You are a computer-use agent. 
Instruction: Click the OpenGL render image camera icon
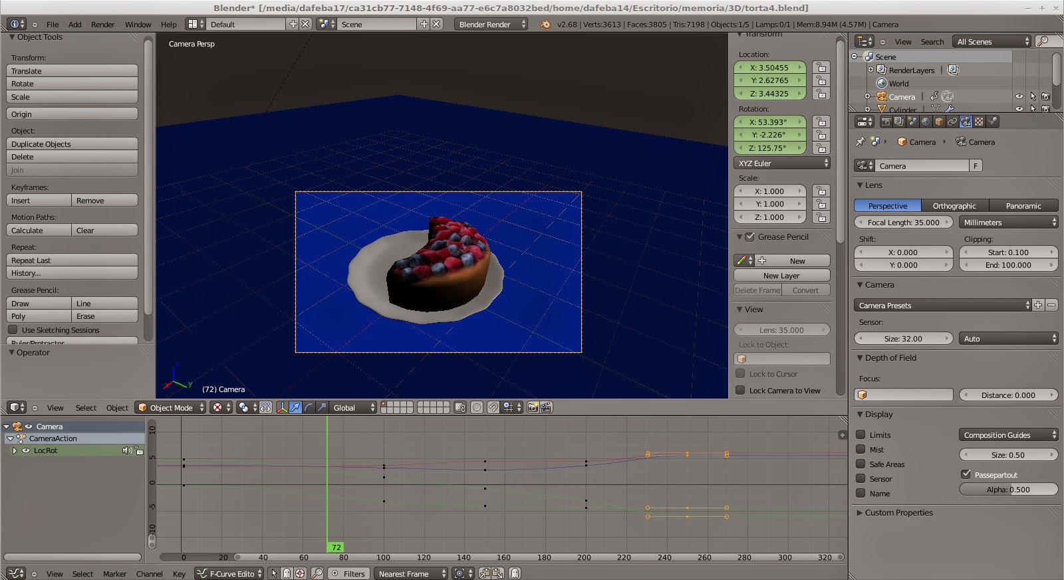[533, 408]
